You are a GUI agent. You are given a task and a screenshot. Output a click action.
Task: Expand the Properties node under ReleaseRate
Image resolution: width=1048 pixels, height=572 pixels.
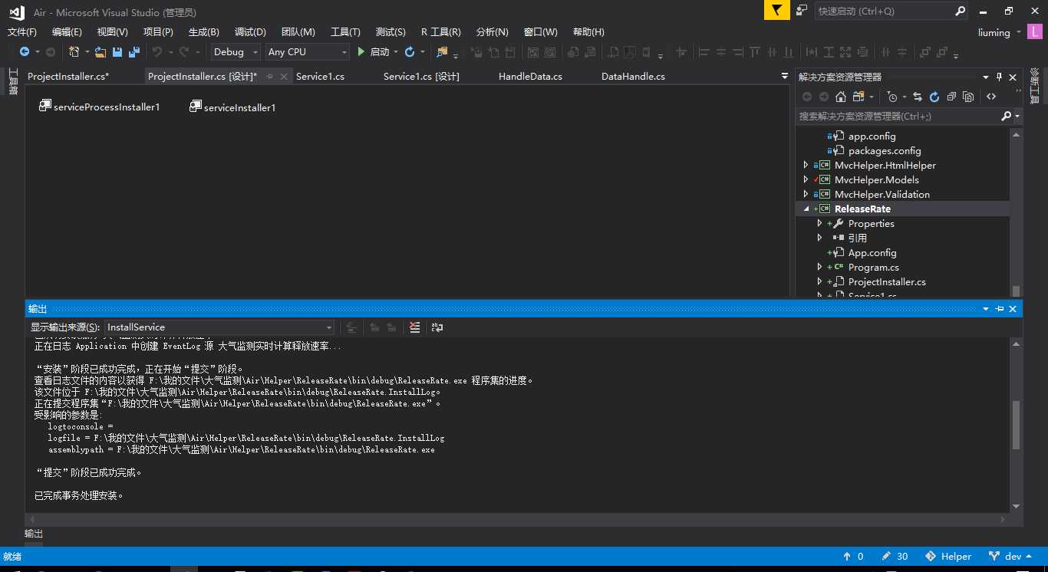[x=819, y=223]
